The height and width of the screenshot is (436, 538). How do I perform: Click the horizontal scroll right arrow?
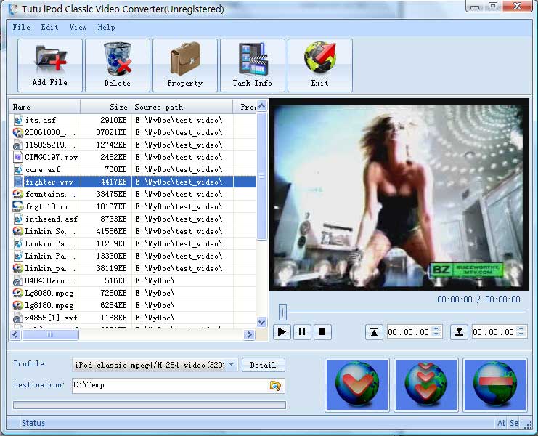click(250, 334)
